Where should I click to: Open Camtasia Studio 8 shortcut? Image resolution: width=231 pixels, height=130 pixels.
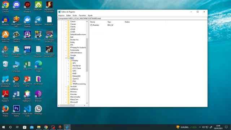(x=16, y=36)
